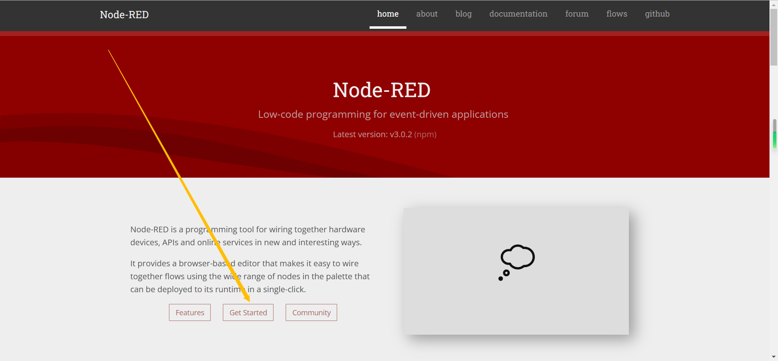Go to the blog page
The image size is (778, 361).
pyautogui.click(x=464, y=14)
